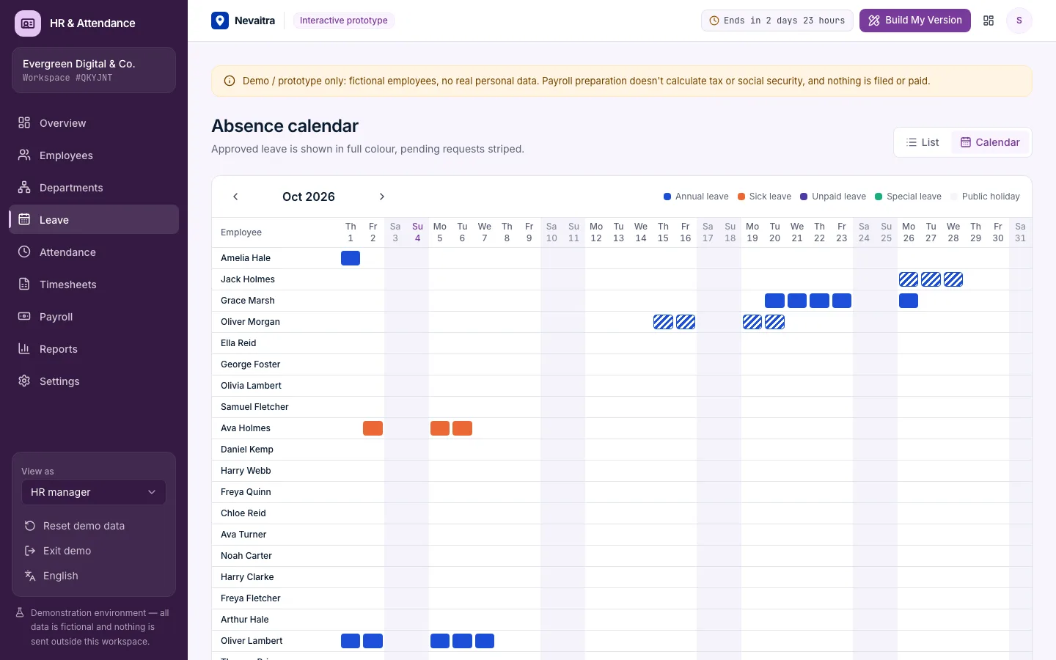
Task: Open the View as HR manager dropdown
Action: click(x=94, y=492)
